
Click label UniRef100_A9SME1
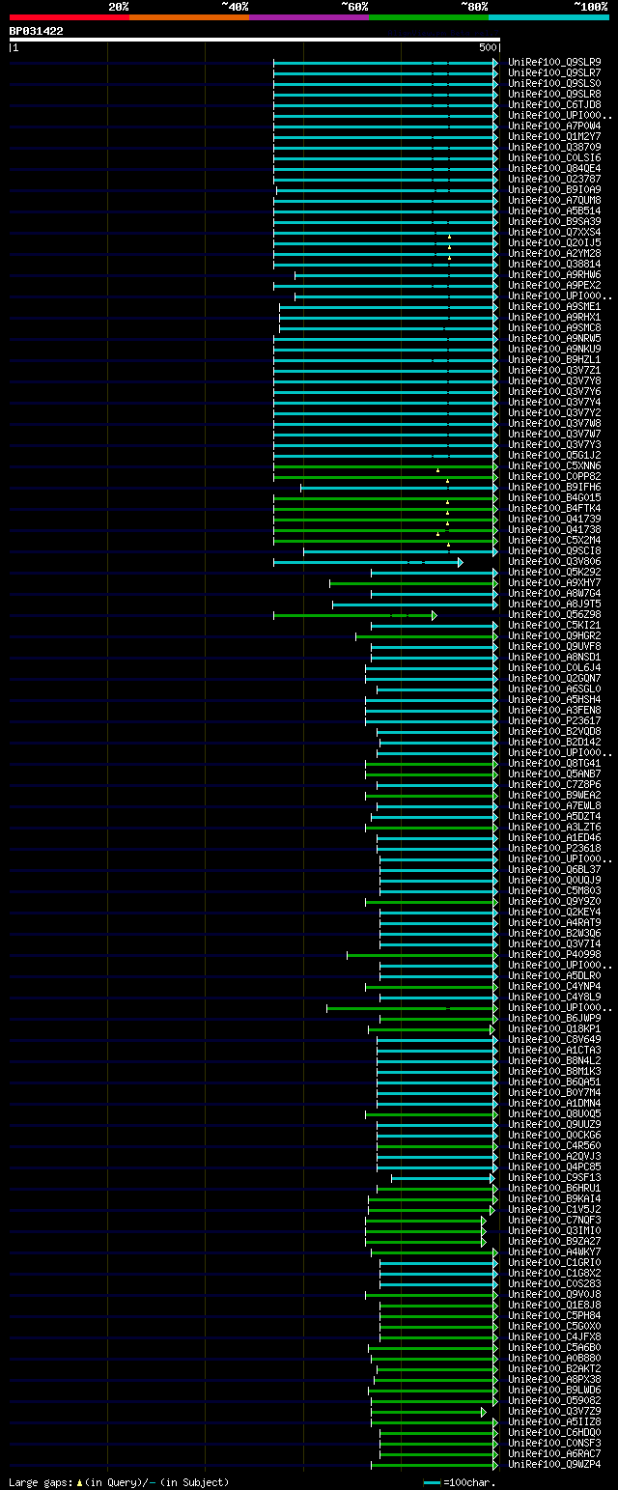[554, 306]
